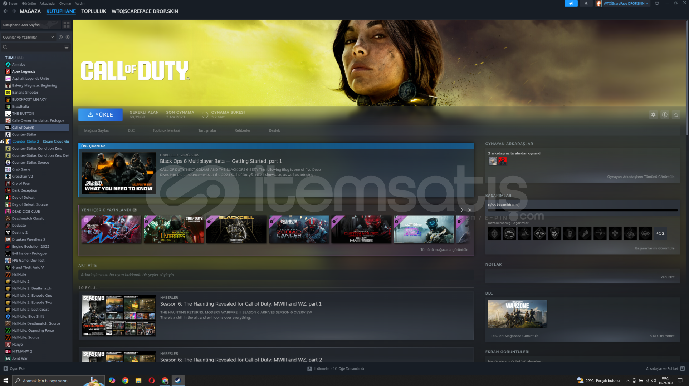Go to the MAĞAZA tab
689x386 pixels.
click(x=30, y=11)
